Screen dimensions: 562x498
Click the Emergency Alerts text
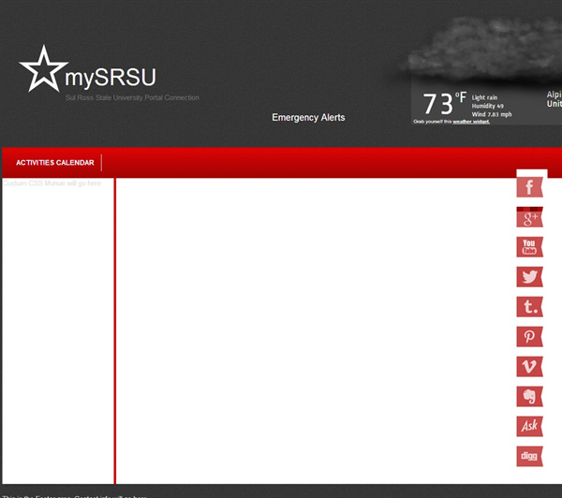(308, 118)
